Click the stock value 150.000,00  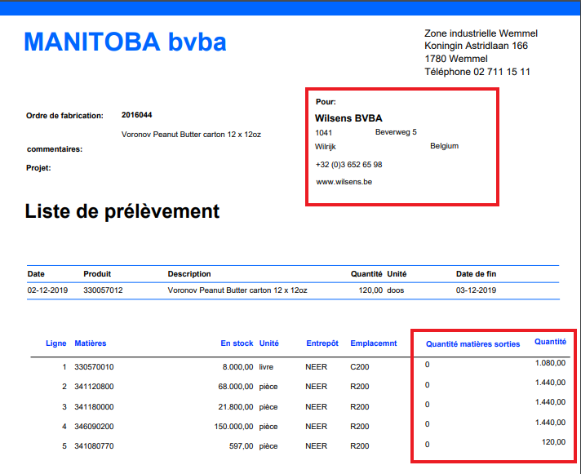[234, 427]
